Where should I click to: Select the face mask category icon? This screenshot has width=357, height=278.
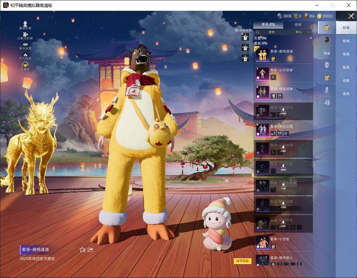click(x=327, y=65)
